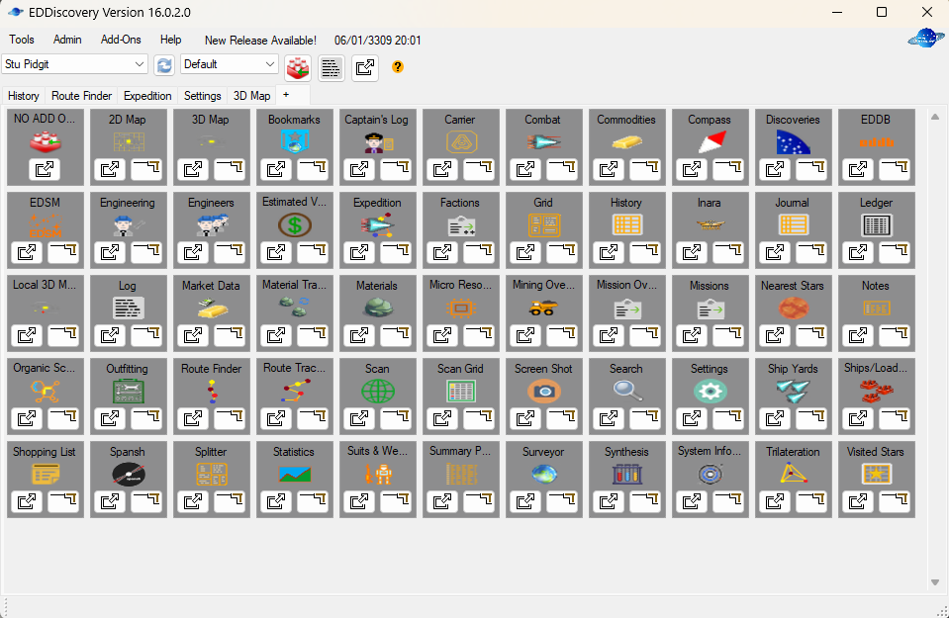
Task: Click the Search magnifying glass icon
Action: [627, 391]
